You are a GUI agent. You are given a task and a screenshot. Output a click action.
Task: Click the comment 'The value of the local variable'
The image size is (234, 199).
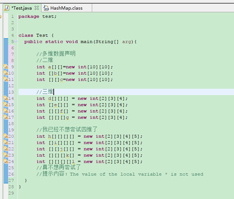click(116, 174)
